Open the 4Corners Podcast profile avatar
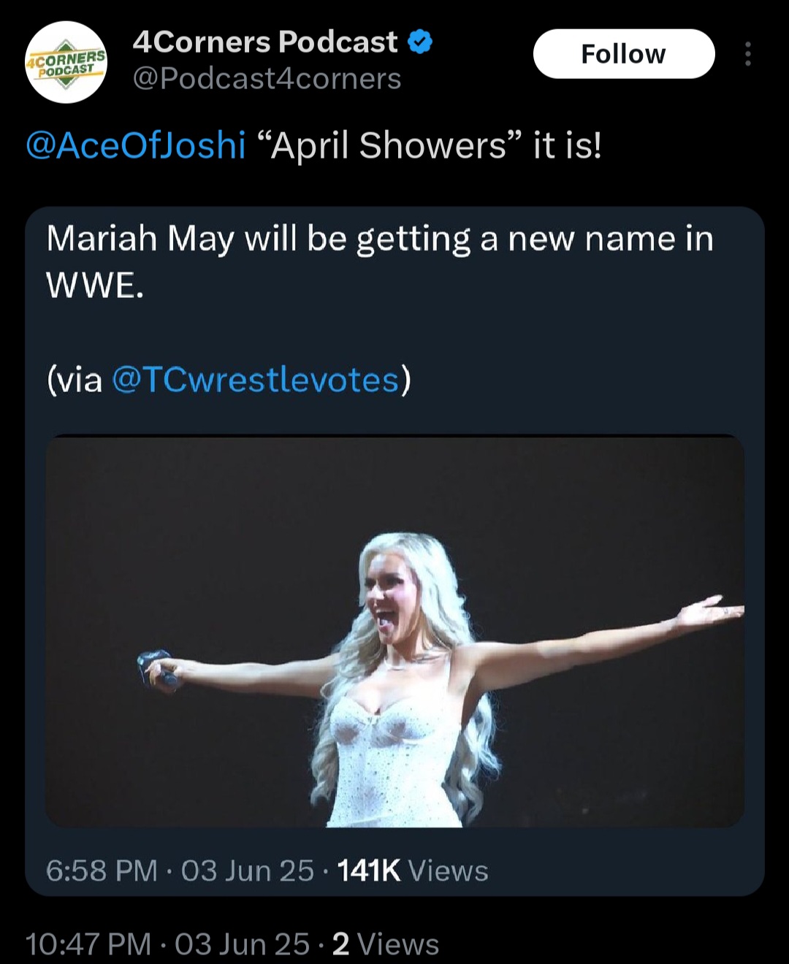 pyautogui.click(x=66, y=63)
